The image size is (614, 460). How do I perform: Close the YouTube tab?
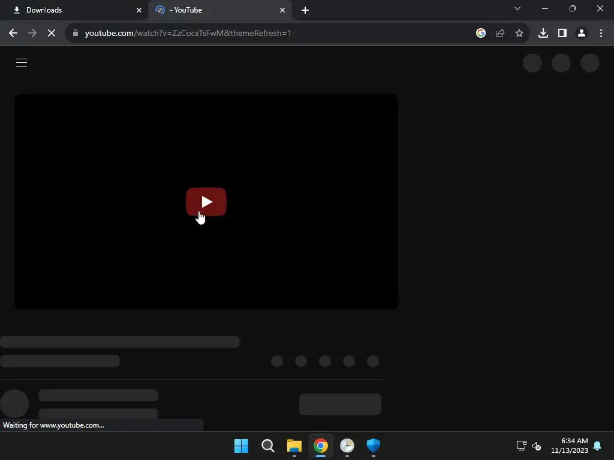(282, 10)
